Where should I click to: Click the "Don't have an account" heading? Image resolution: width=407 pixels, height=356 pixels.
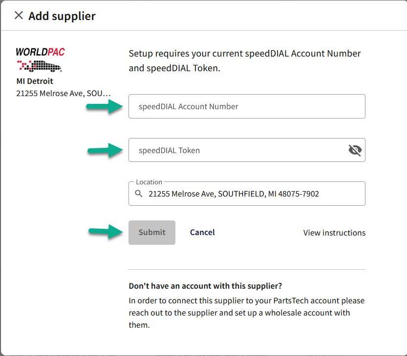205,286
